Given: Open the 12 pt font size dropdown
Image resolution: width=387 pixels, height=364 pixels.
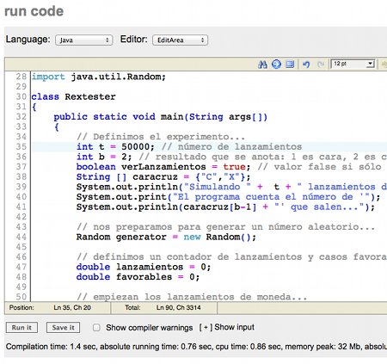Looking at the screenshot, I should tap(353, 64).
